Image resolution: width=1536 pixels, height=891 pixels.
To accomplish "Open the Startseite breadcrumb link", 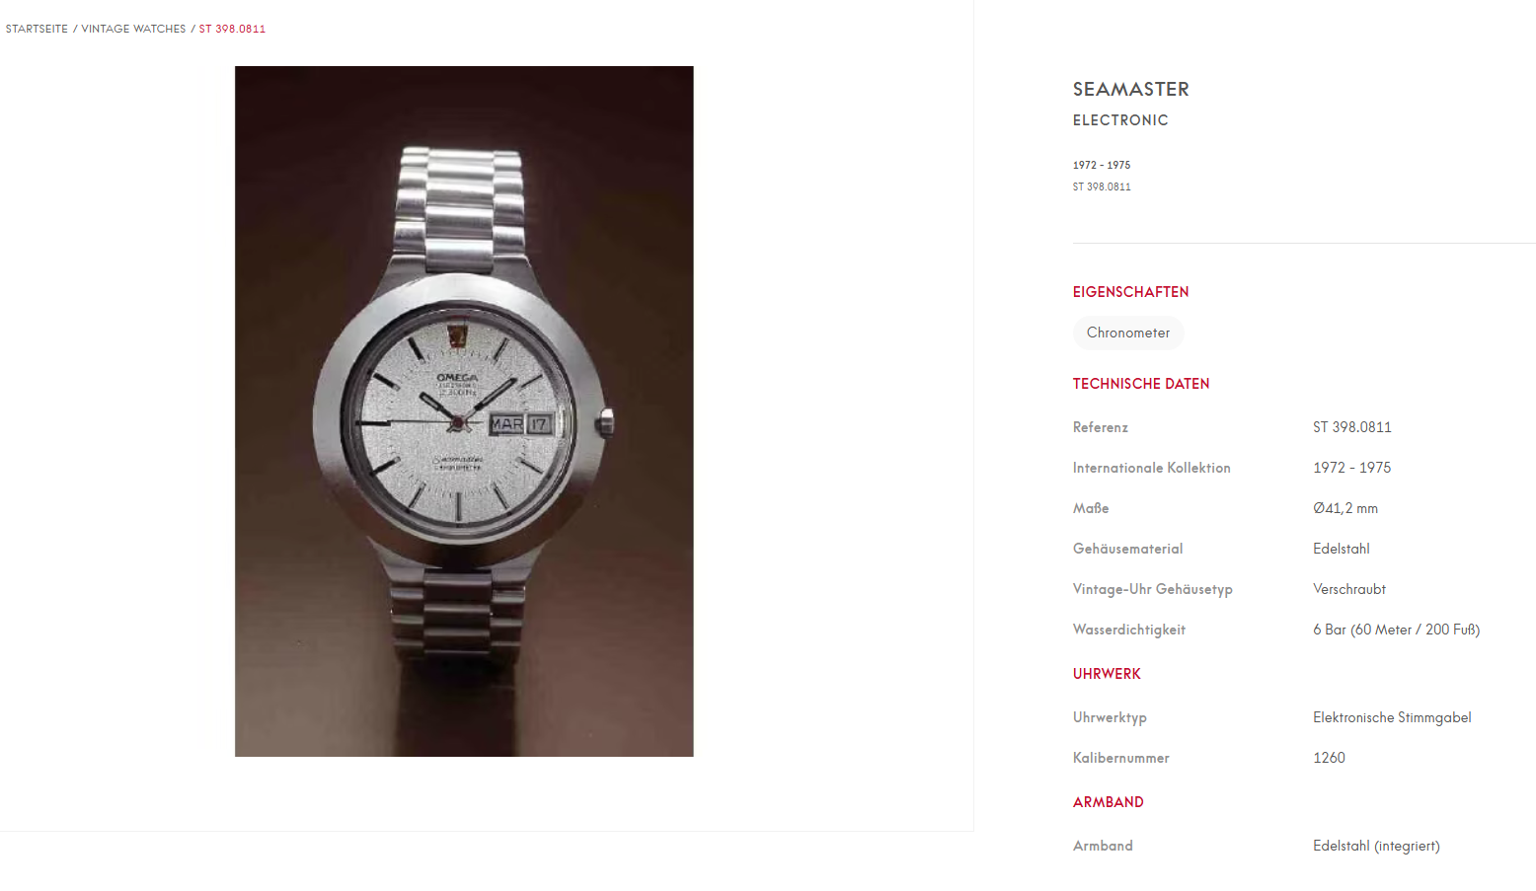I will click(37, 29).
